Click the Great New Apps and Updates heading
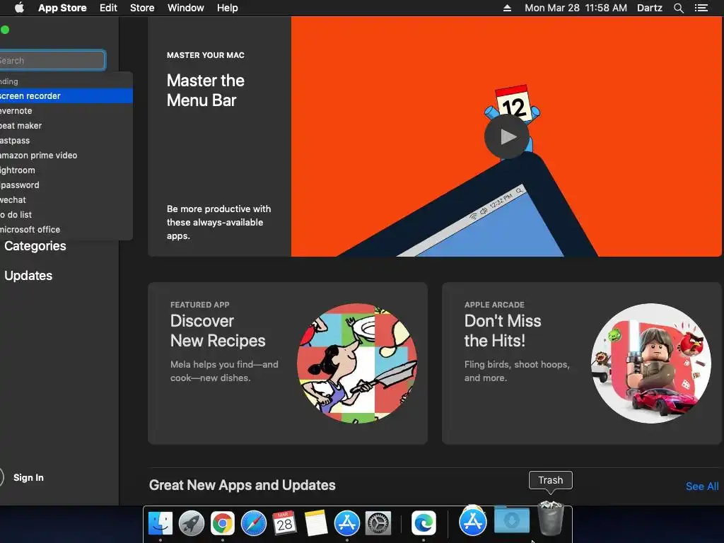Image resolution: width=724 pixels, height=543 pixels. click(242, 485)
